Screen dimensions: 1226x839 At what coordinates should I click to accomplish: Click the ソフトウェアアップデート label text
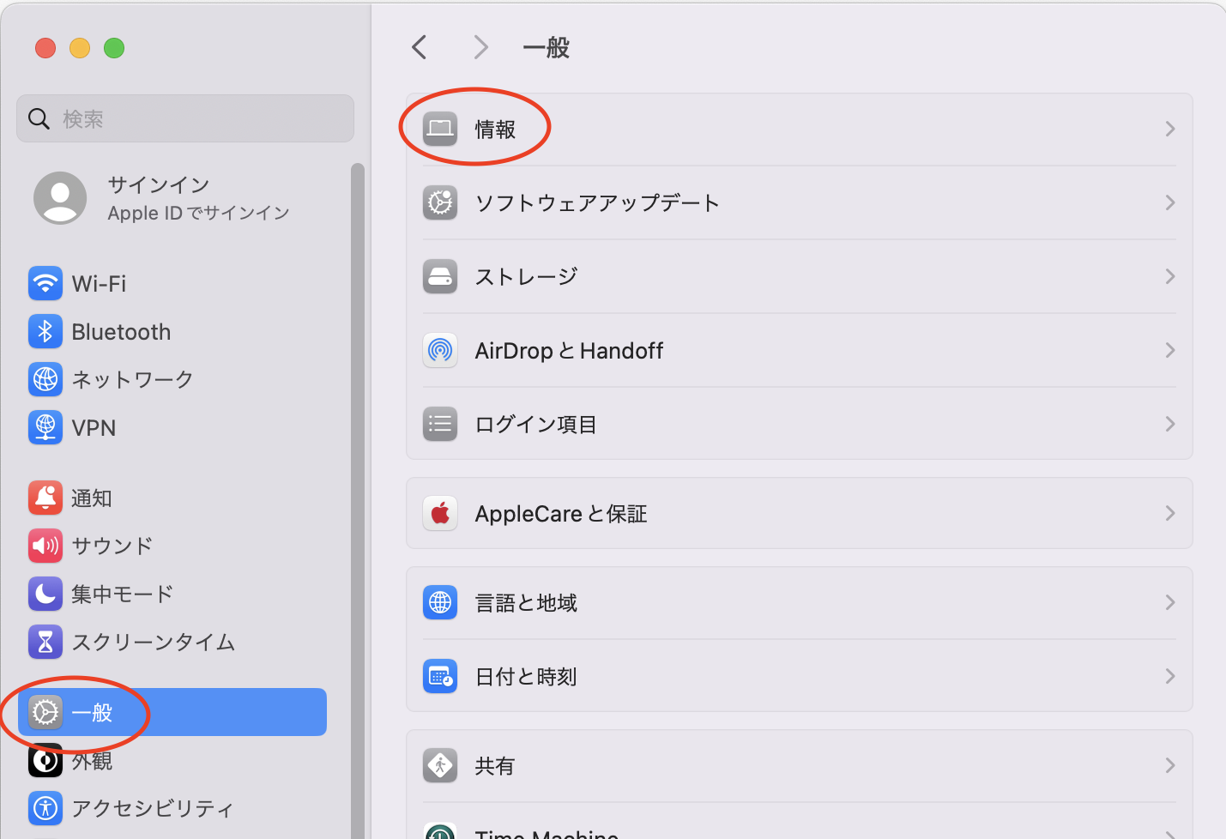click(597, 202)
